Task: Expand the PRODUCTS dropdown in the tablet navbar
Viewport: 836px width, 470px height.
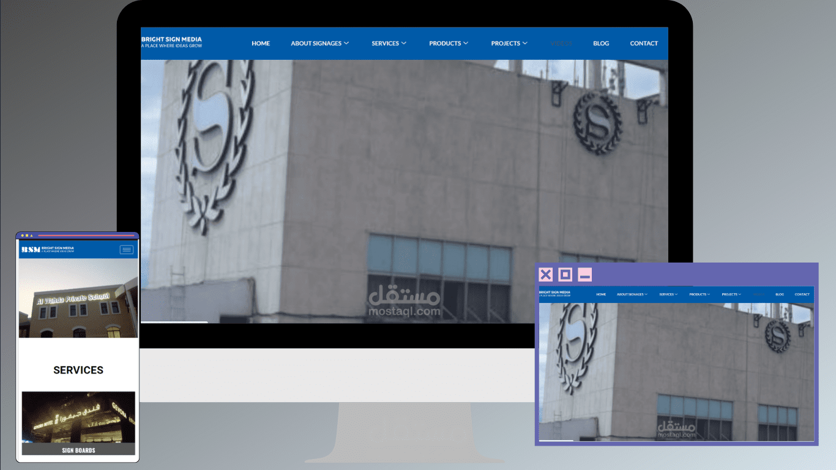Action: tap(700, 294)
